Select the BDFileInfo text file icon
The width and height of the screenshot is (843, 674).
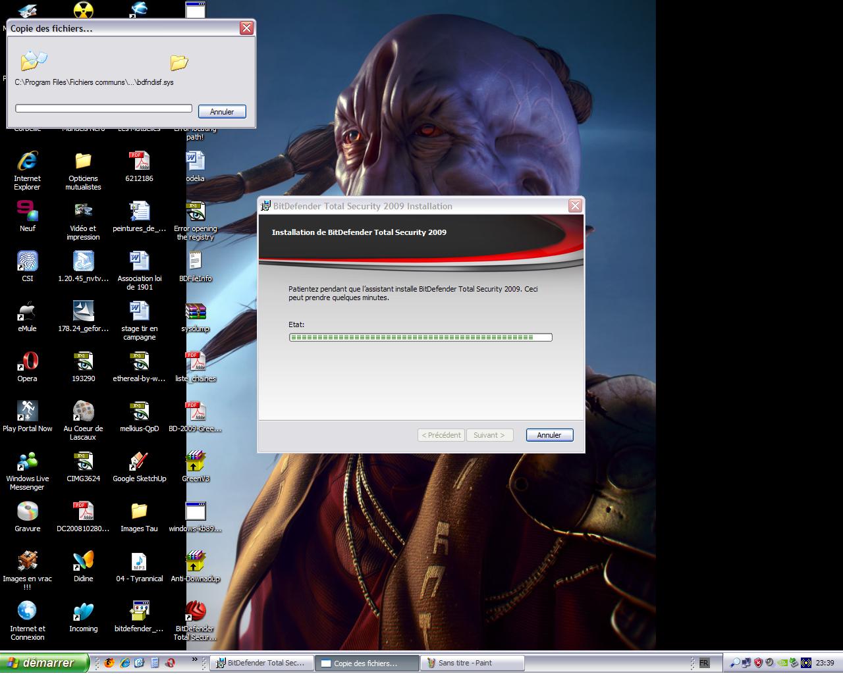click(x=195, y=266)
